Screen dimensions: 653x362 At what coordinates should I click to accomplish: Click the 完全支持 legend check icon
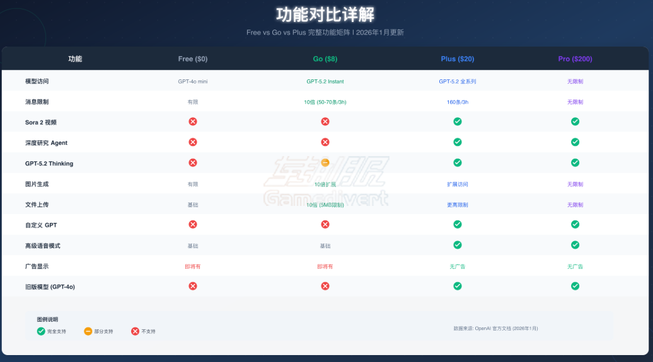(41, 331)
